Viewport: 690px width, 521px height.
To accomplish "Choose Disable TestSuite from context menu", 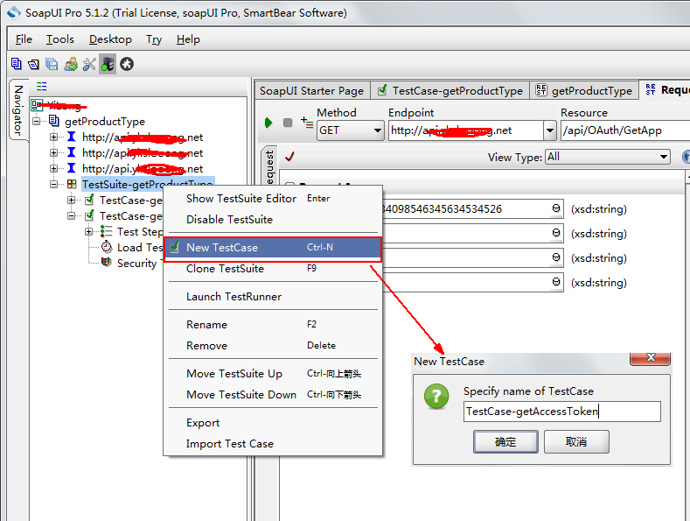I will click(273, 220).
